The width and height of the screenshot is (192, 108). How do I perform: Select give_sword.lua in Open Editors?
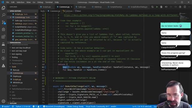tap(23, 40)
